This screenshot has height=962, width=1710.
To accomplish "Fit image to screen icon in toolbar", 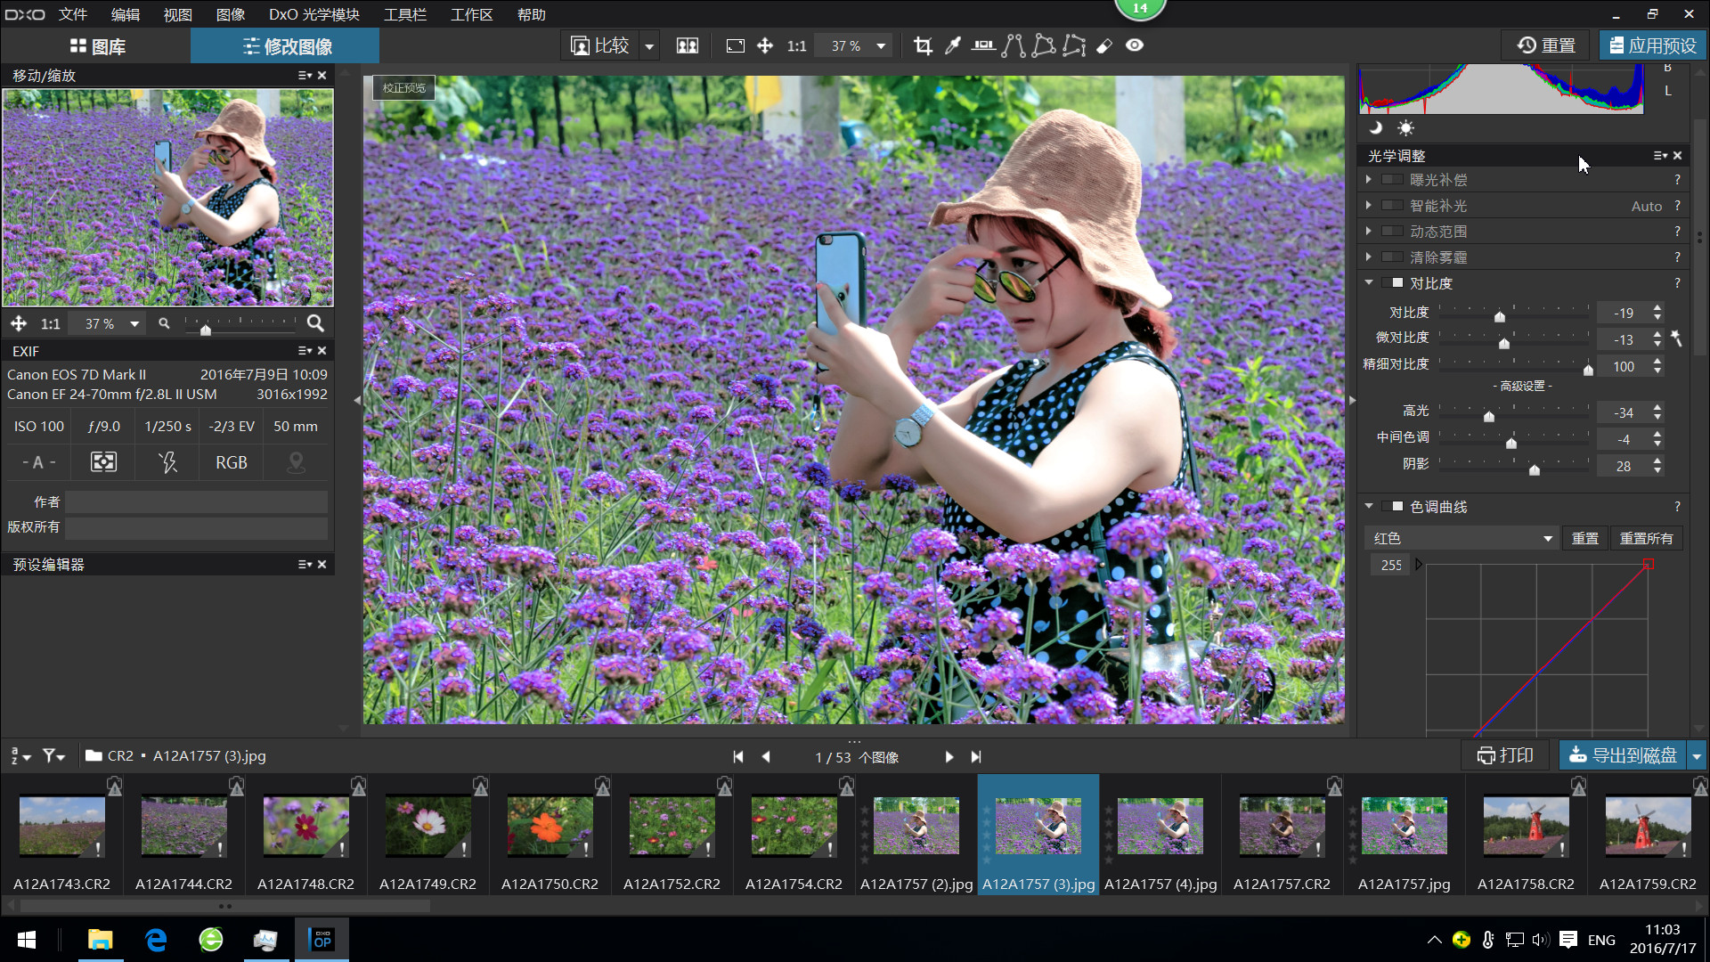I will (x=735, y=45).
